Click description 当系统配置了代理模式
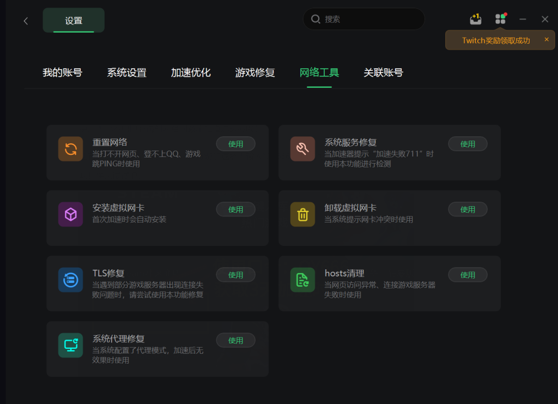This screenshot has width=558, height=404. coord(148,355)
